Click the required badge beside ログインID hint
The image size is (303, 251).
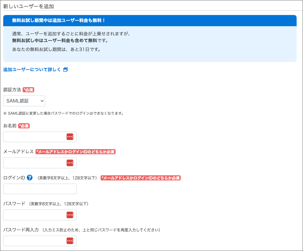click(140, 178)
